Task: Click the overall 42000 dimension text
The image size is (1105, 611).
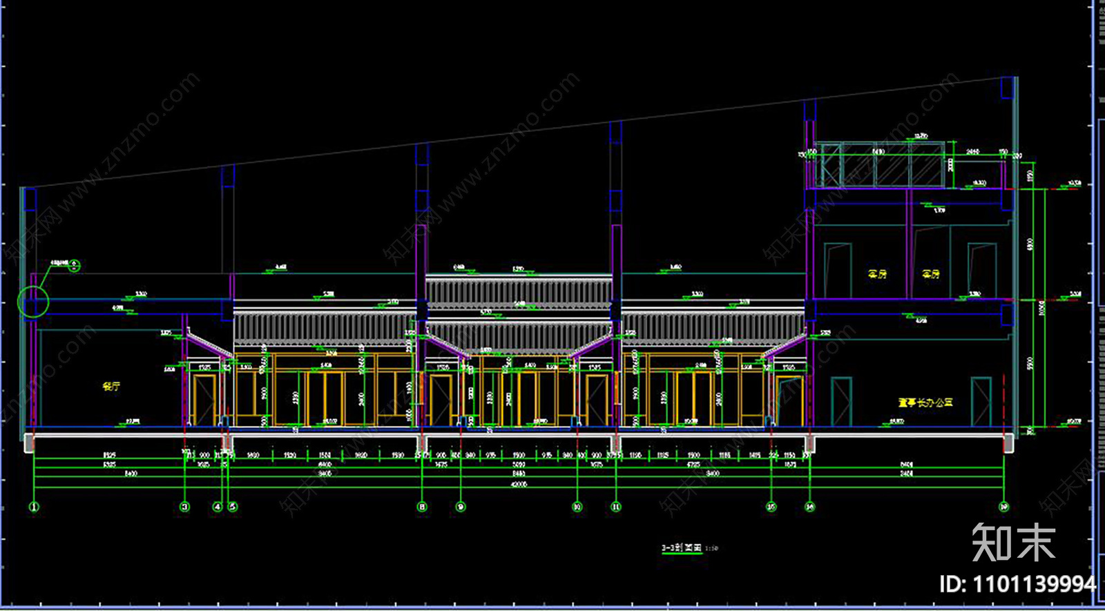Action: click(x=519, y=485)
